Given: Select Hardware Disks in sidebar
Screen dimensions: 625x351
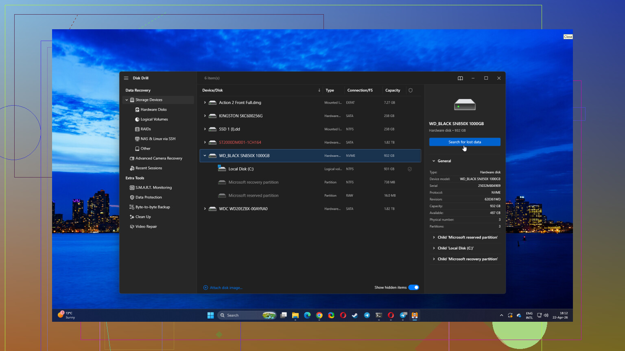Looking at the screenshot, I should pyautogui.click(x=153, y=110).
